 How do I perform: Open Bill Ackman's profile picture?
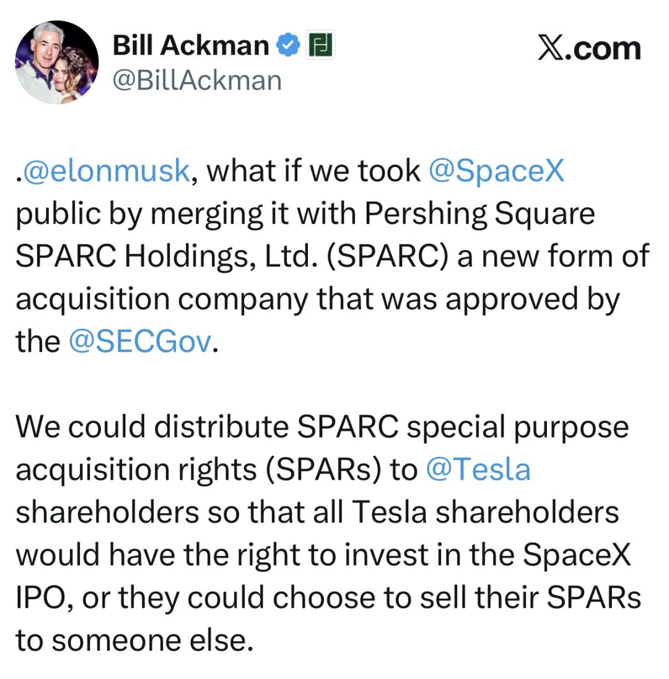point(56,62)
